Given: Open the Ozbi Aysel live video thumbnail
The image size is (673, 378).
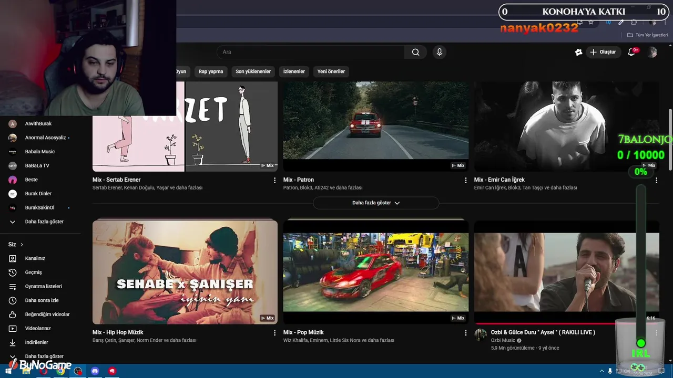Looking at the screenshot, I should tap(567, 272).
